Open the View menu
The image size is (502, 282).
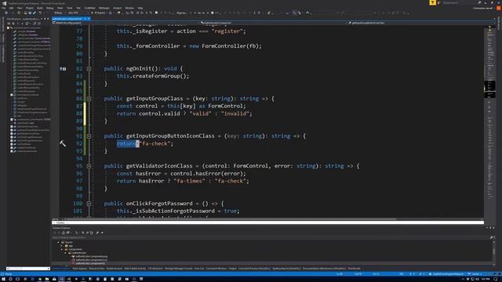(x=20, y=8)
